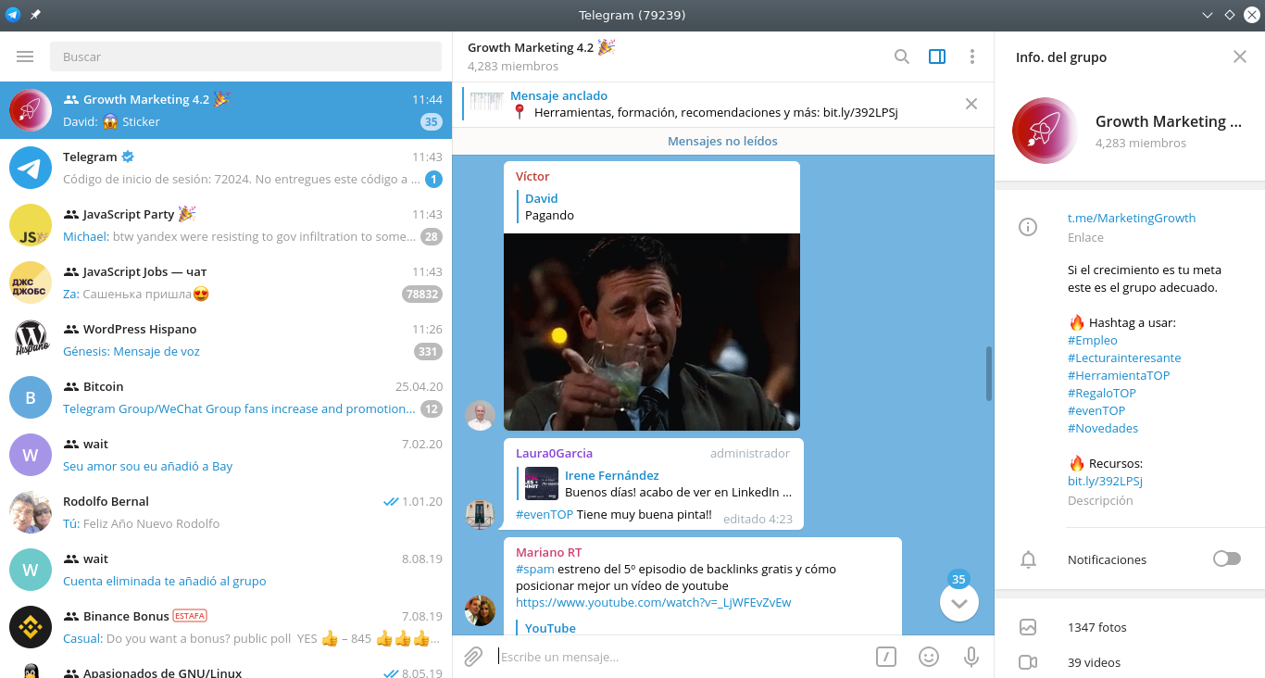Click Laura0Garcia's profile avatar
The height and width of the screenshot is (678, 1265).
pos(480,514)
